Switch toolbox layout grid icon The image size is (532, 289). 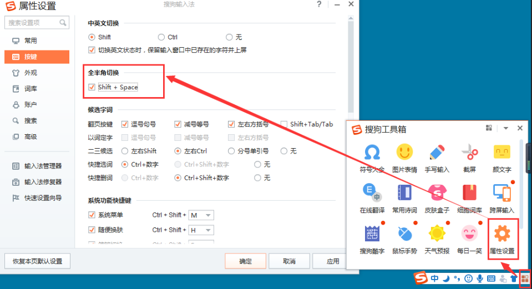point(489,128)
